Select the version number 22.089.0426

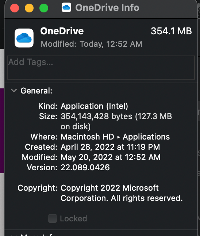point(85,167)
